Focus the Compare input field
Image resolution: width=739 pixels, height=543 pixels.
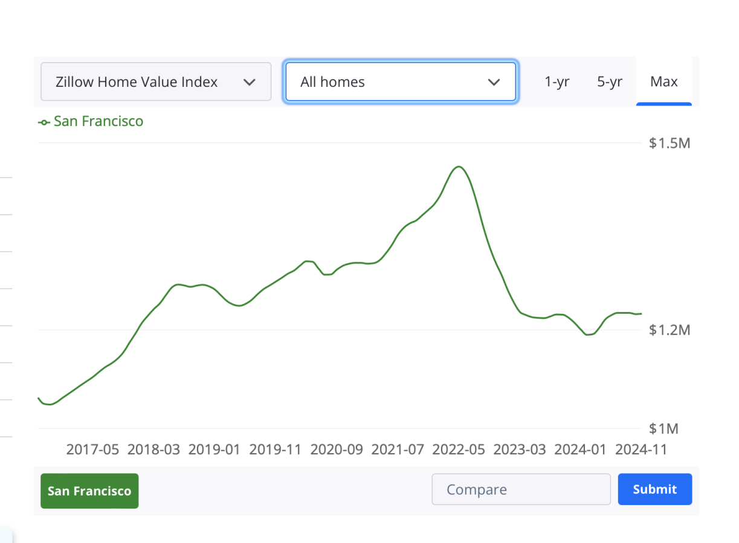click(x=520, y=489)
